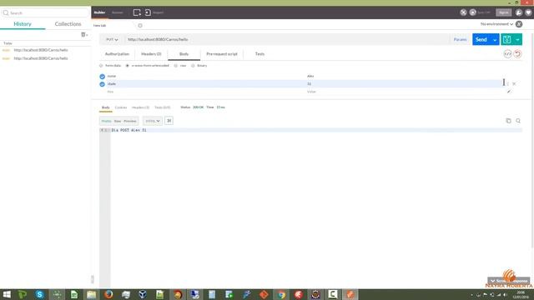Open the HTTP method dropdown
The height and width of the screenshot is (300, 534).
[112, 39]
